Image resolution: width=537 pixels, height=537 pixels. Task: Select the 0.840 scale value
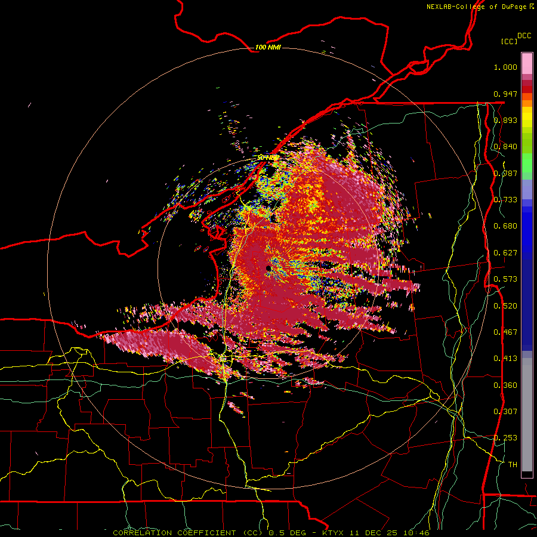(505, 147)
